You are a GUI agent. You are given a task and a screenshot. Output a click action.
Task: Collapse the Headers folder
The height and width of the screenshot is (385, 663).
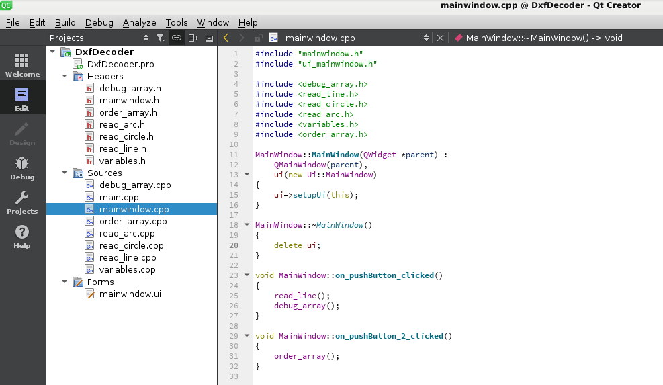(64, 76)
